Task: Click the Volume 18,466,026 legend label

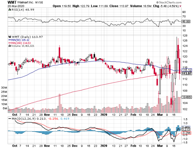Action: pyautogui.click(x=23, y=46)
